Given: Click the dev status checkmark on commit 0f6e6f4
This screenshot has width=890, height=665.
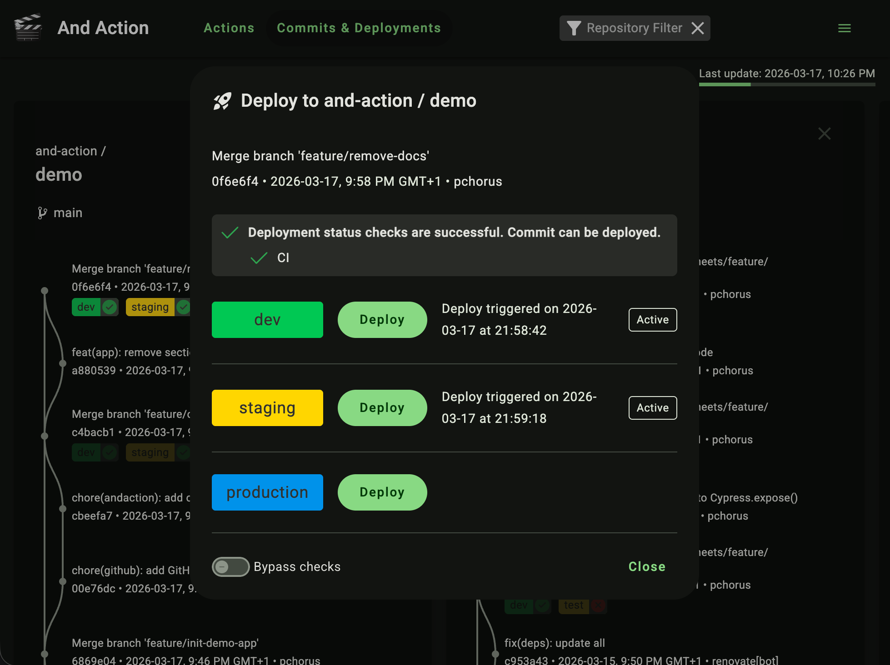Looking at the screenshot, I should (x=110, y=307).
